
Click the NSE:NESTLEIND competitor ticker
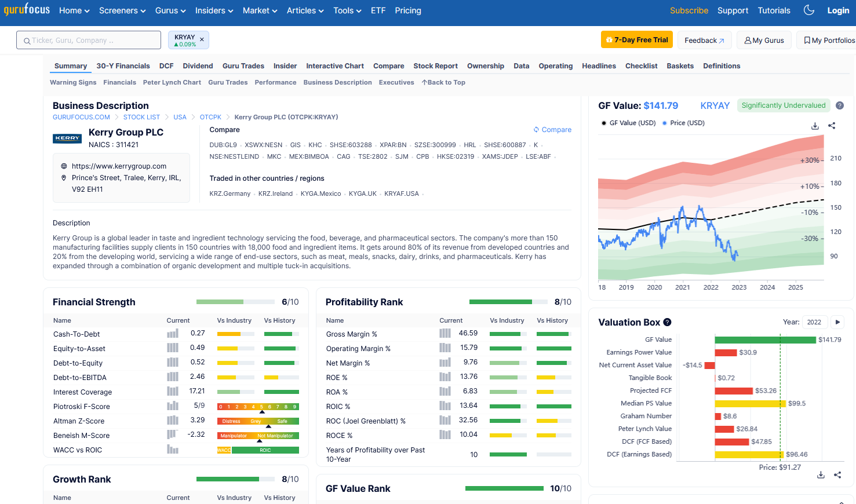pos(234,156)
